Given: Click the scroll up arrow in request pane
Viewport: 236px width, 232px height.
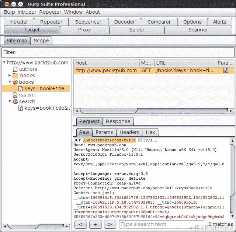Looking at the screenshot, I should [x=232, y=141].
